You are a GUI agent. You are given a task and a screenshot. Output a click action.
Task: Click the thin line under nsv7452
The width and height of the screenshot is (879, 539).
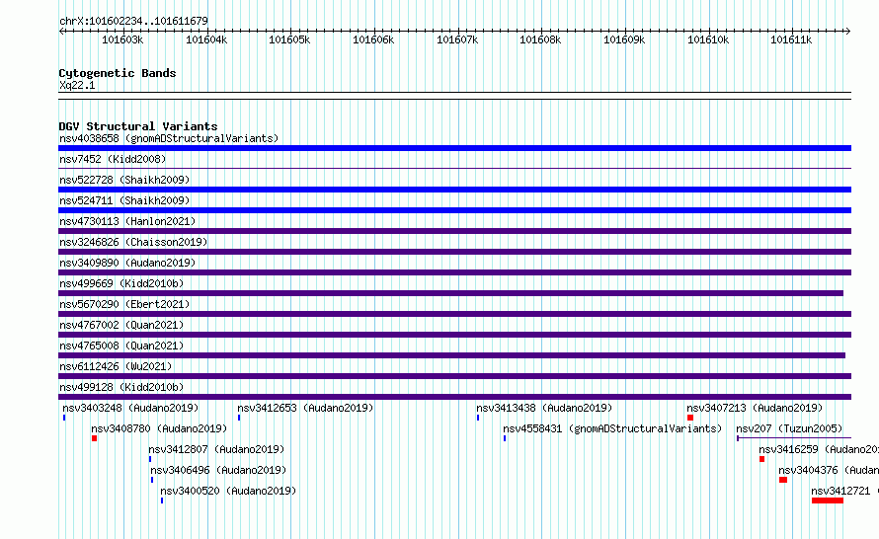pyautogui.click(x=454, y=168)
